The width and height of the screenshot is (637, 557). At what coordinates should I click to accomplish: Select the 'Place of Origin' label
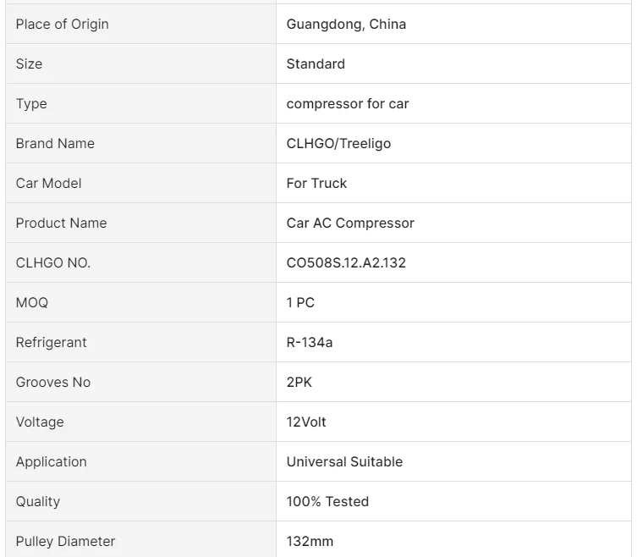click(62, 24)
